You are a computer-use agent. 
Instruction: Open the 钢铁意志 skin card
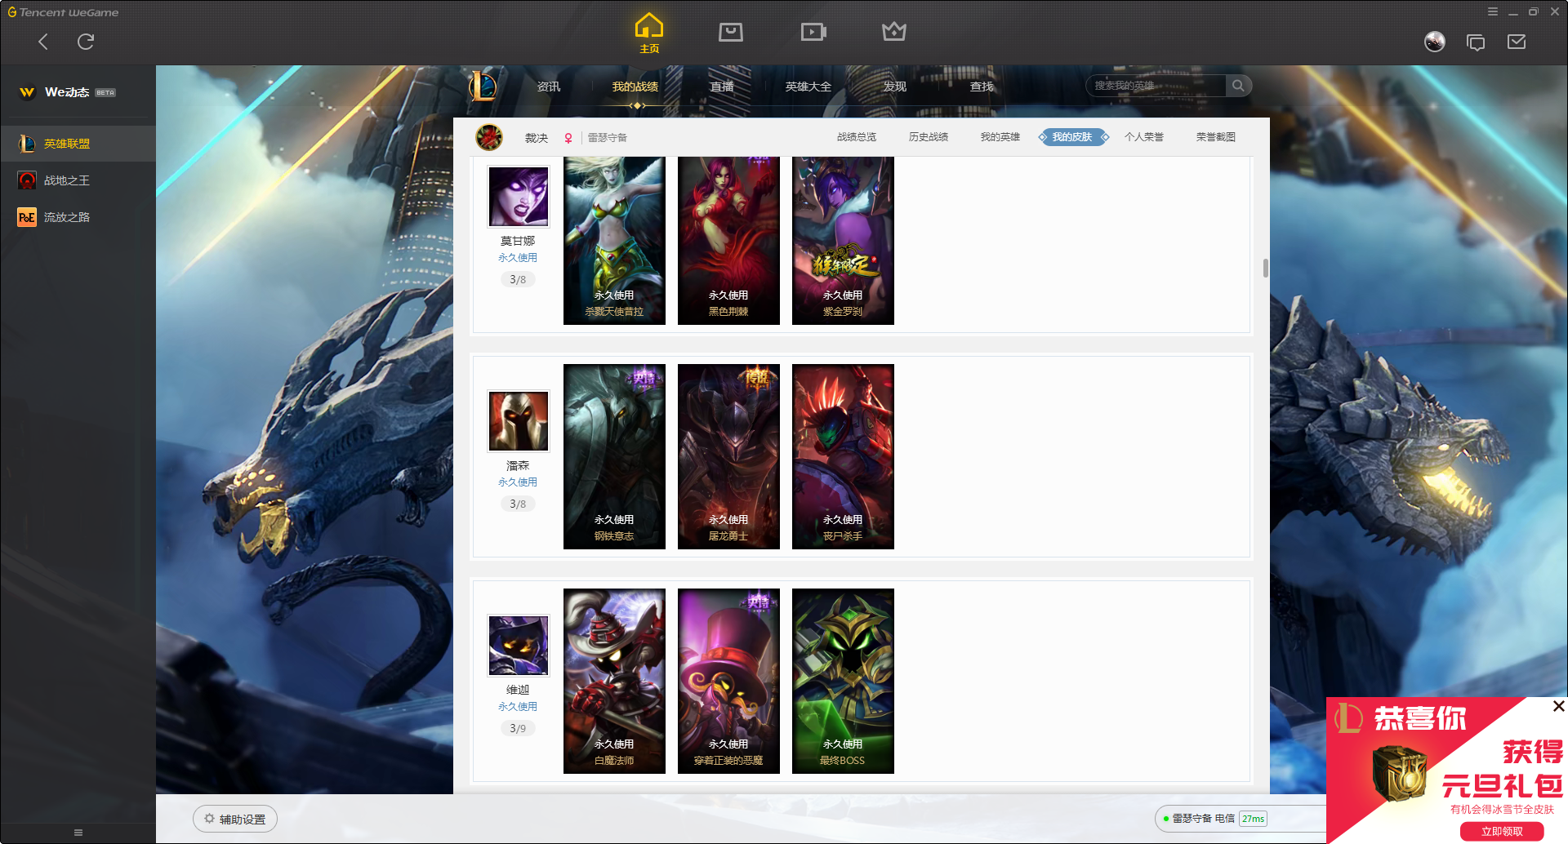614,456
